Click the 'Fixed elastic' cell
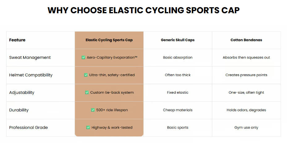This screenshot has width=287, height=143. pyautogui.click(x=178, y=92)
